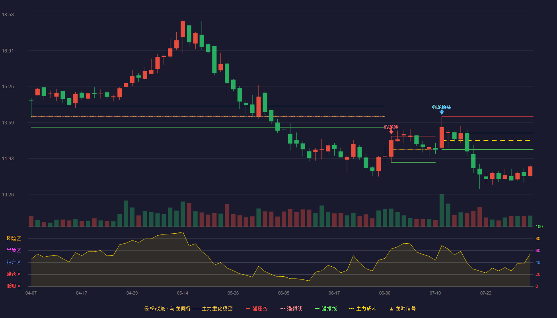Click the 11.93 price axis label

pos(8,159)
